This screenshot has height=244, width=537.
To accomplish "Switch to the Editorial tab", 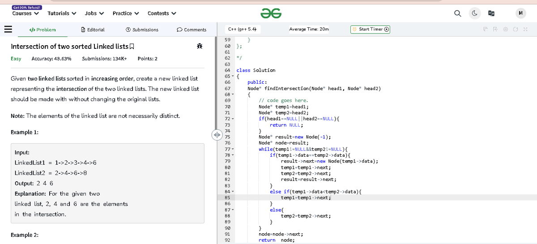I will 93,30.
